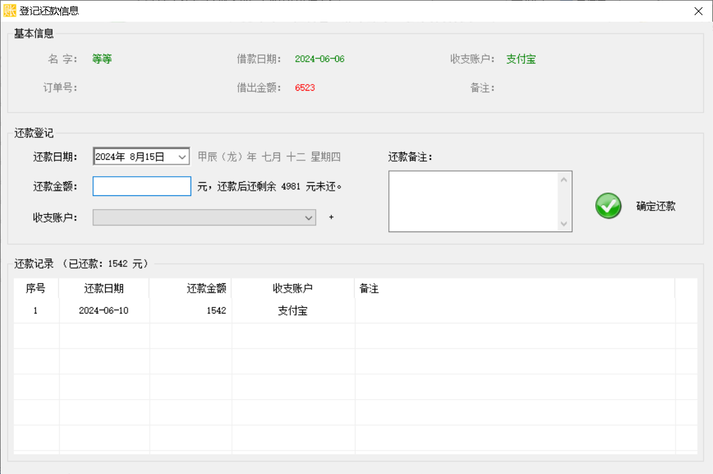
Task: Select repayment record row number 1
Action: [x=35, y=311]
